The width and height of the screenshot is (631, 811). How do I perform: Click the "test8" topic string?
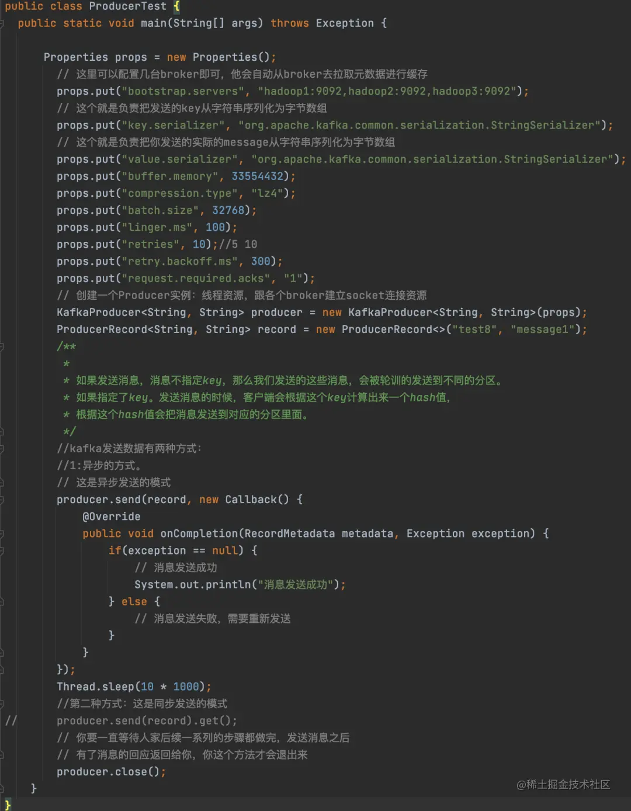point(474,329)
